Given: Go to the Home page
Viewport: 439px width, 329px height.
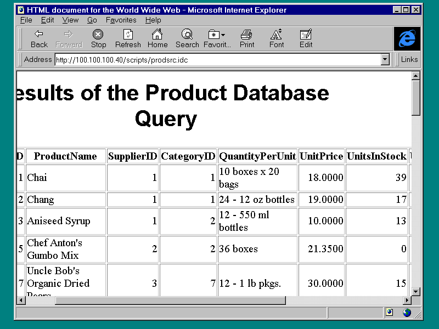Looking at the screenshot, I should click(157, 35).
